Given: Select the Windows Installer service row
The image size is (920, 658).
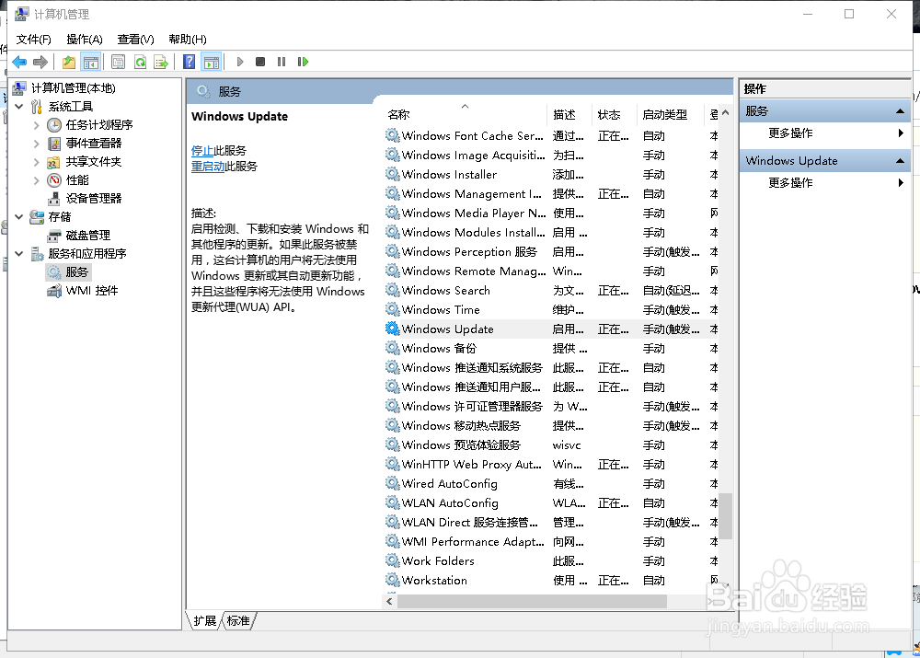Looking at the screenshot, I should pos(551,174).
